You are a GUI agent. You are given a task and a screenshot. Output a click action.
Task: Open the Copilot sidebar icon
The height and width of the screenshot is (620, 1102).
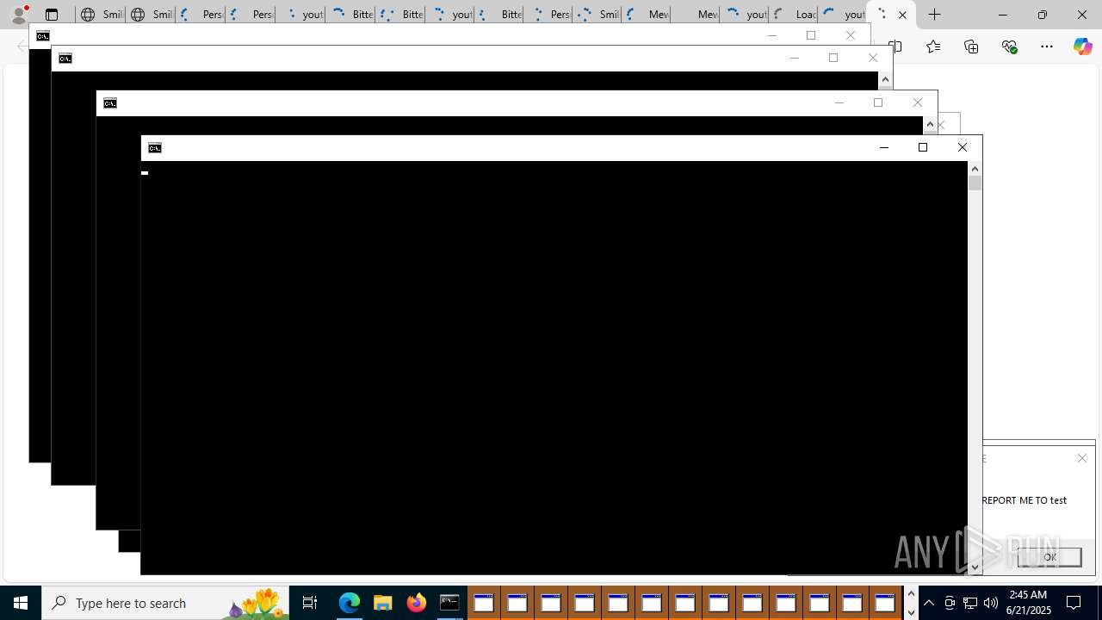[1082, 46]
